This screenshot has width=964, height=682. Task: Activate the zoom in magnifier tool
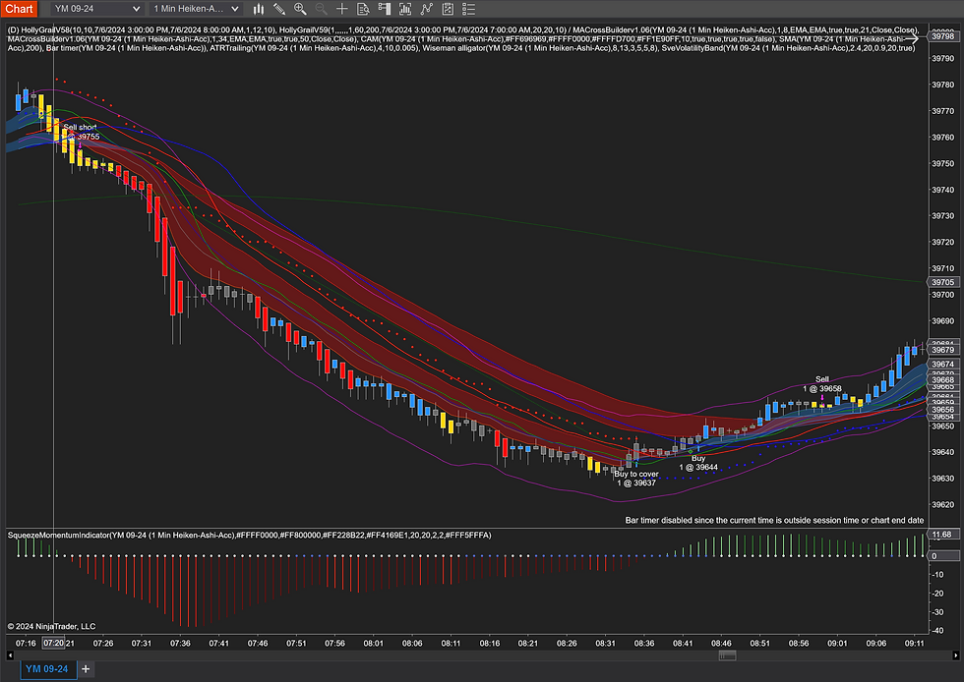click(x=300, y=9)
